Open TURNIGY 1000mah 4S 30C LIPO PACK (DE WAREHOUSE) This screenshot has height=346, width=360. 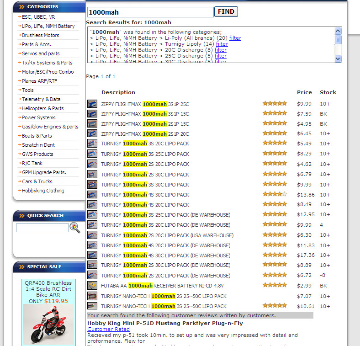point(165,256)
